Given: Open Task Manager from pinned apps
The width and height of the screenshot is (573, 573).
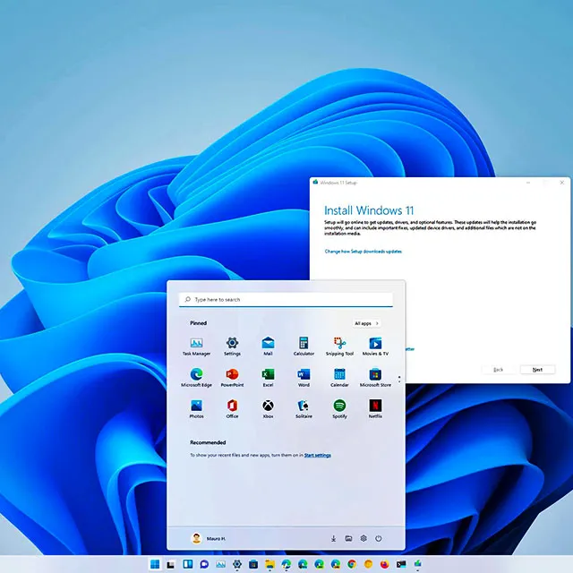Looking at the screenshot, I should [x=196, y=346].
